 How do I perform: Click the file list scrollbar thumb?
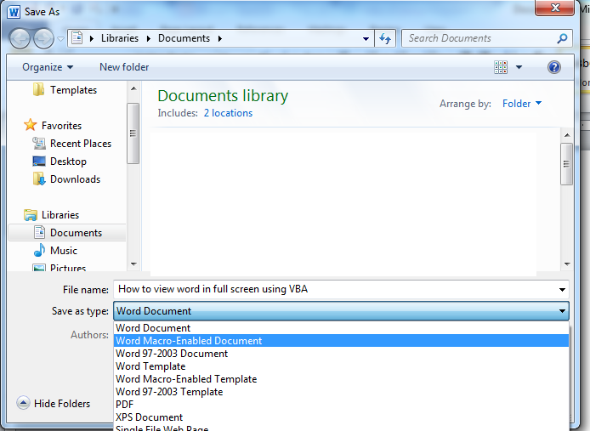coord(567,164)
